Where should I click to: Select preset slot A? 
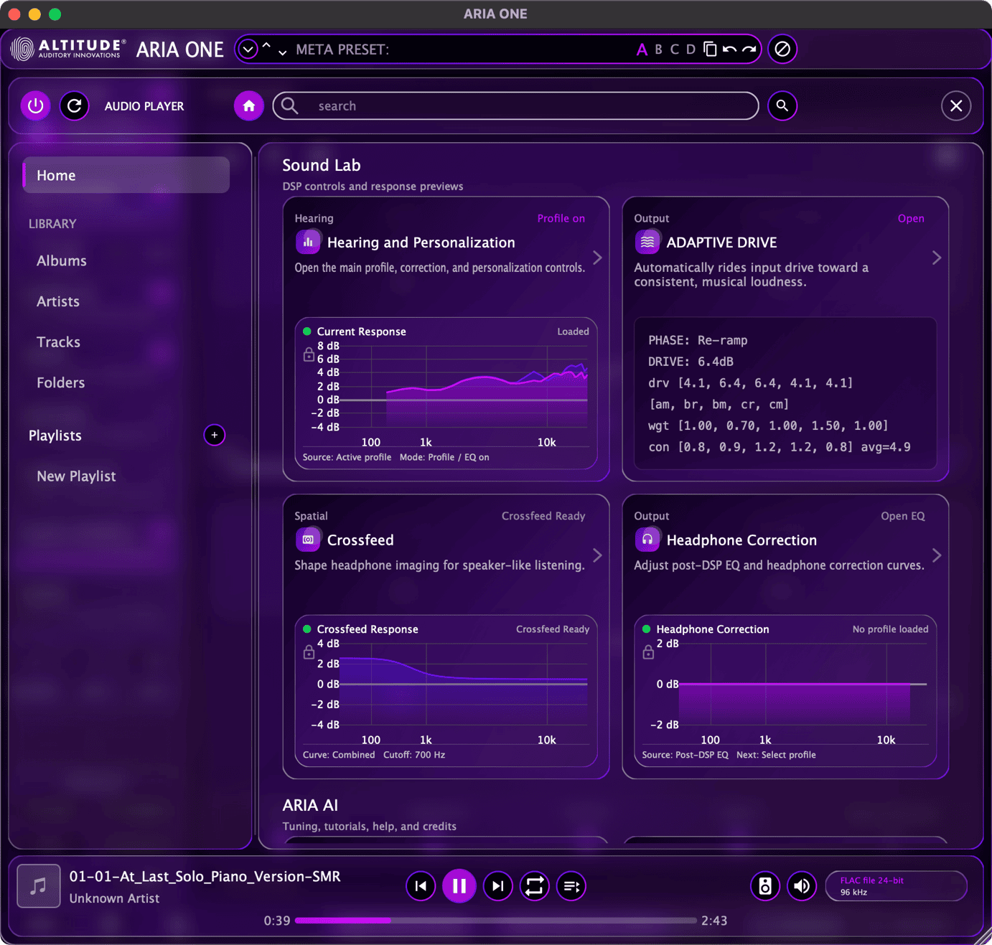click(x=642, y=50)
